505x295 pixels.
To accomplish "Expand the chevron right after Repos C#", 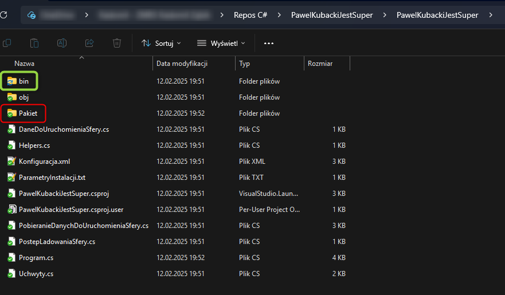I will [279, 15].
